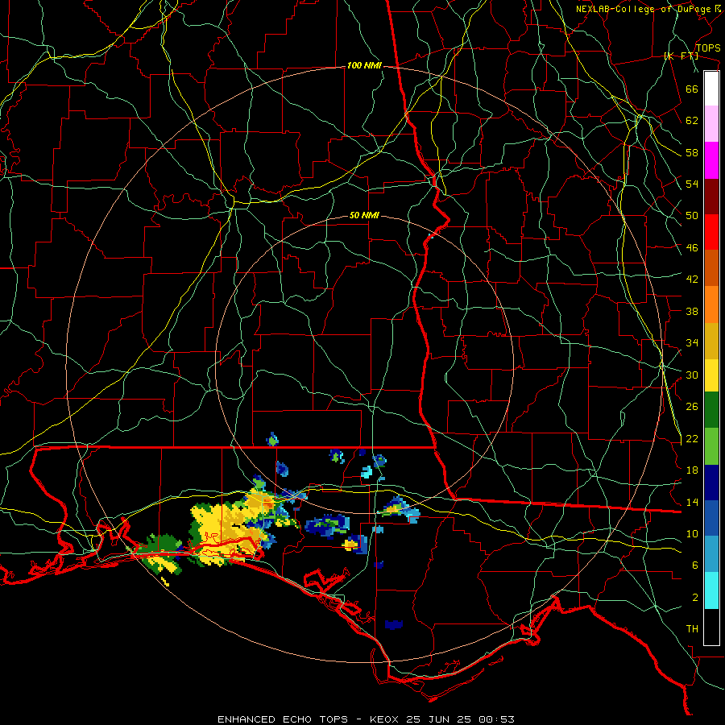725x725 pixels.
Task: Select the legend value 30
Action: [x=692, y=375]
